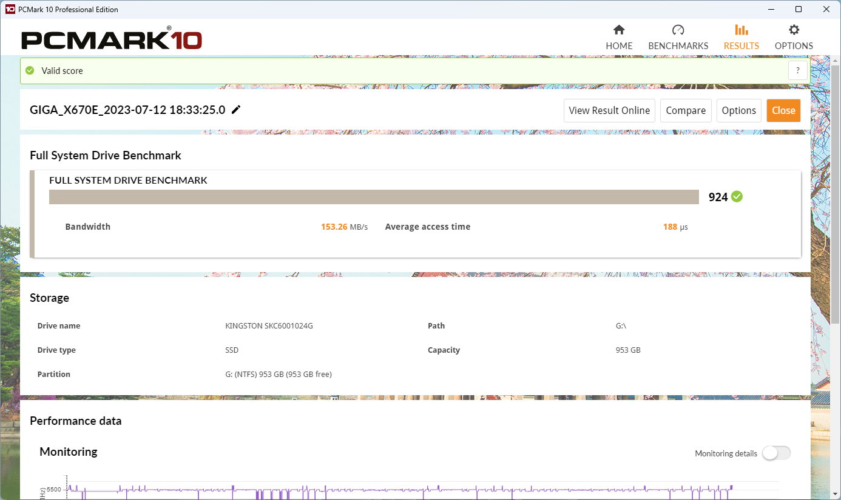
Task: Click the Full System Drive Benchmark score bar
Action: click(x=374, y=197)
